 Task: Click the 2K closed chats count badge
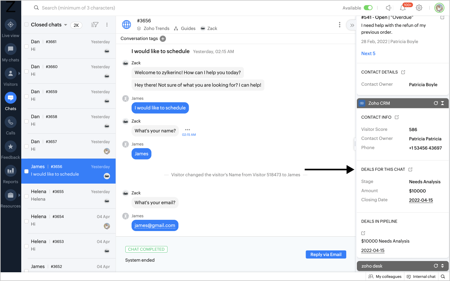point(76,25)
